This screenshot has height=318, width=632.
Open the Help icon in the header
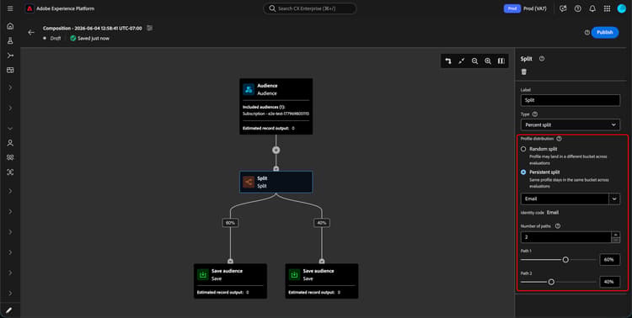click(x=577, y=8)
